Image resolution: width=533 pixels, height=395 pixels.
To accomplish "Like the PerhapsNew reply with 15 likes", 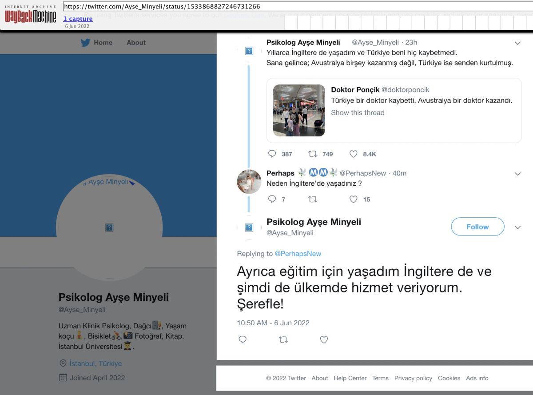I will click(354, 199).
